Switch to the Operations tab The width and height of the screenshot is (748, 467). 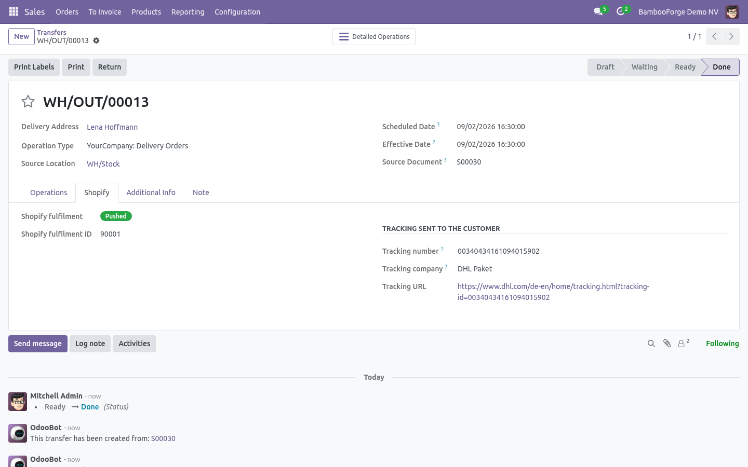tap(48, 193)
